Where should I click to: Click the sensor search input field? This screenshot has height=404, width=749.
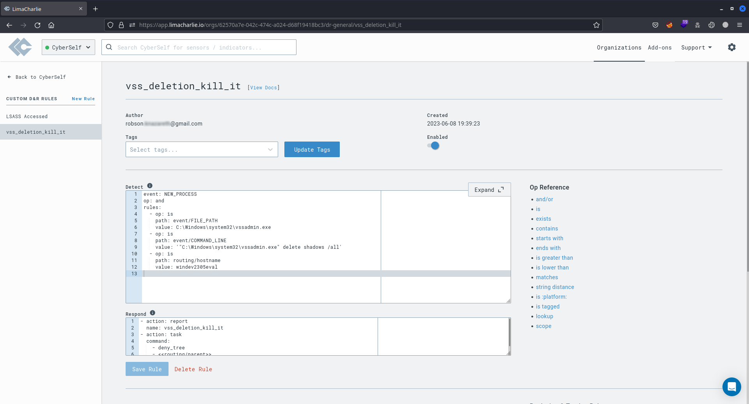pos(199,47)
